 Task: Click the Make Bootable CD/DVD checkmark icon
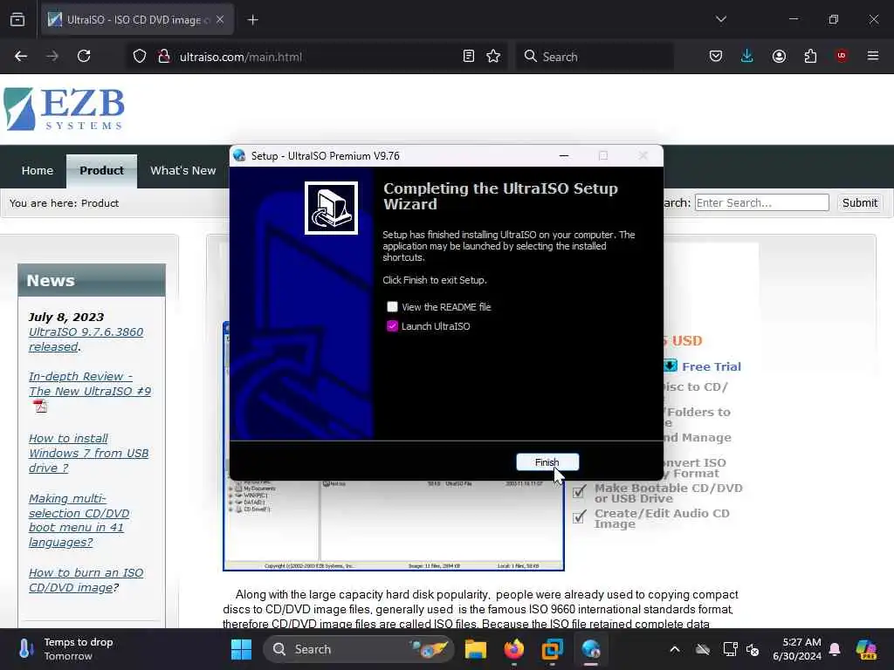click(x=580, y=491)
